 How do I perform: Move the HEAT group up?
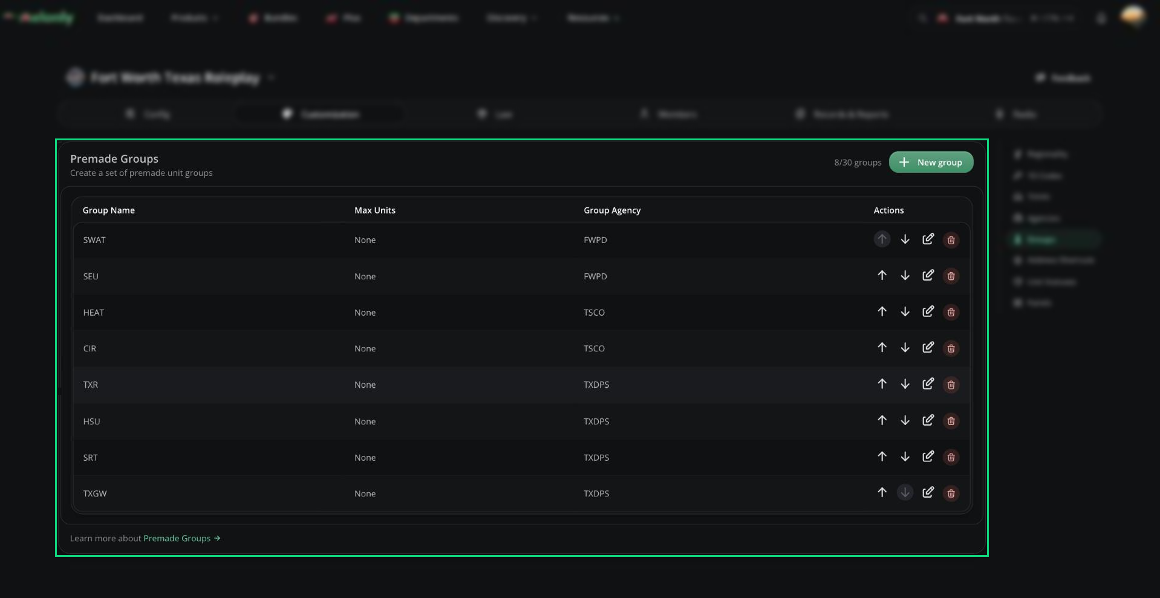pos(882,312)
